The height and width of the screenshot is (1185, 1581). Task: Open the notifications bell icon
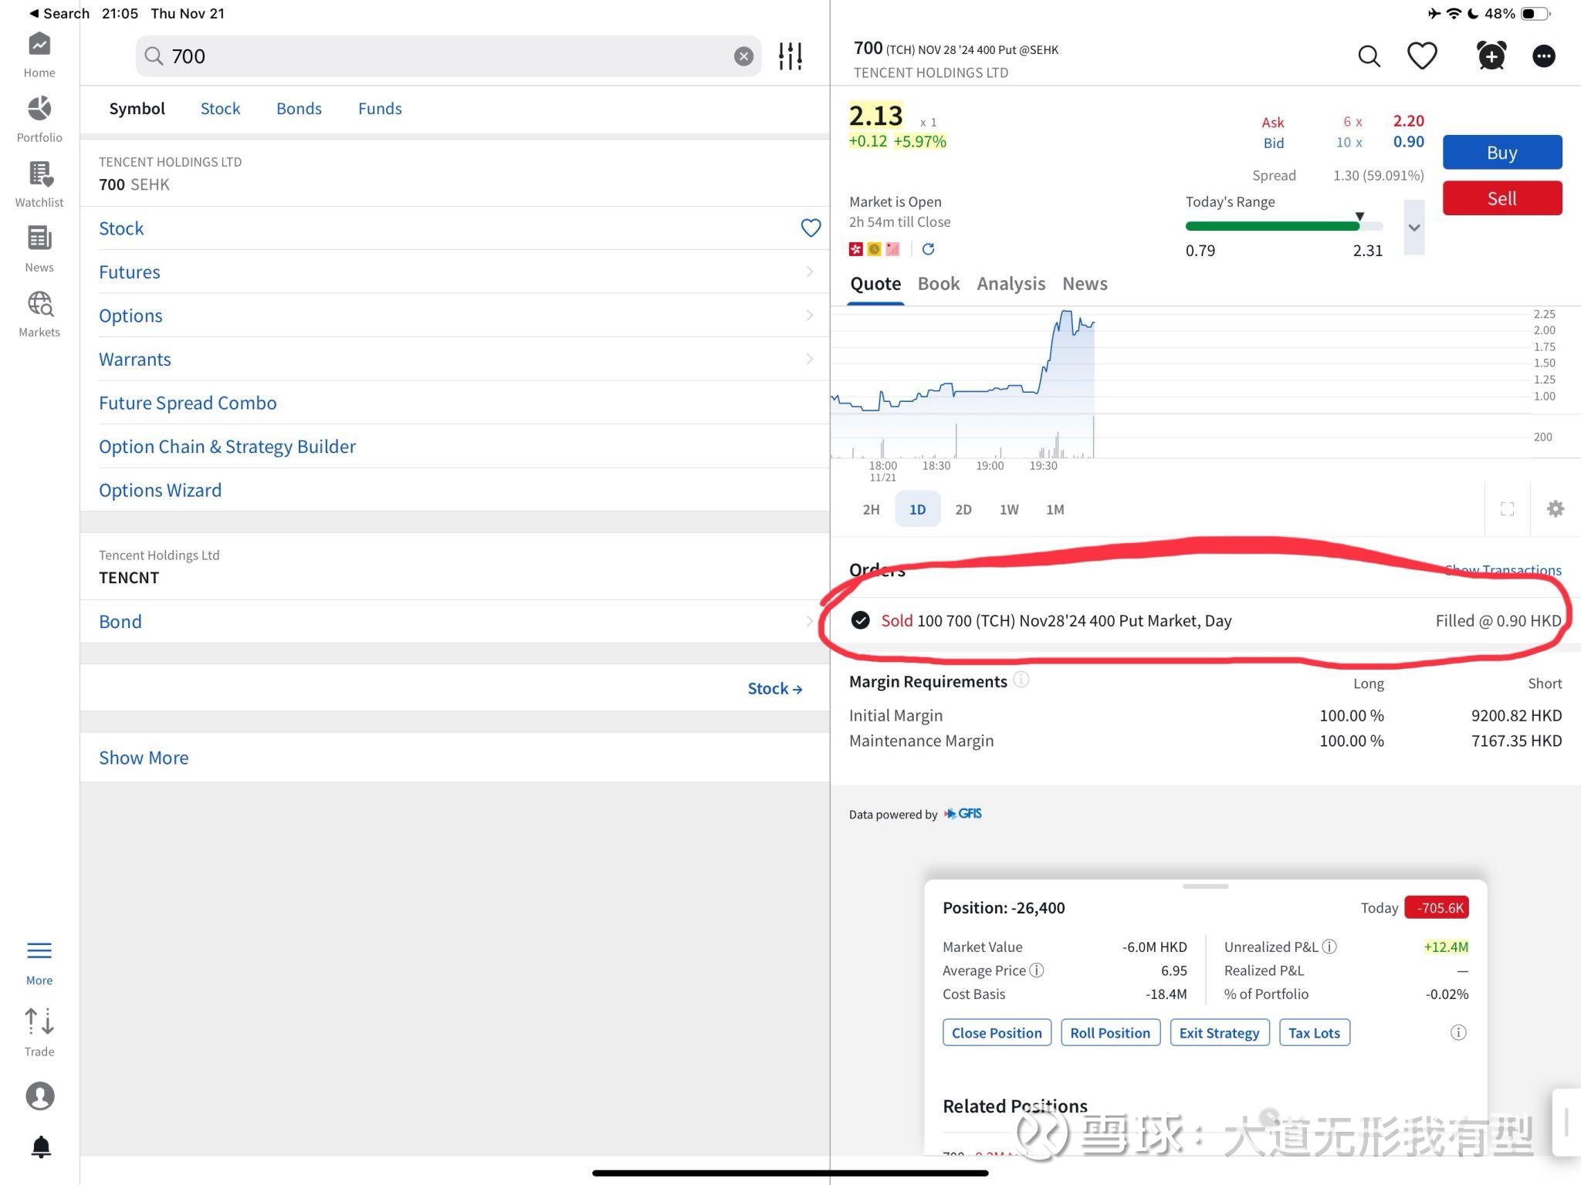coord(41,1147)
